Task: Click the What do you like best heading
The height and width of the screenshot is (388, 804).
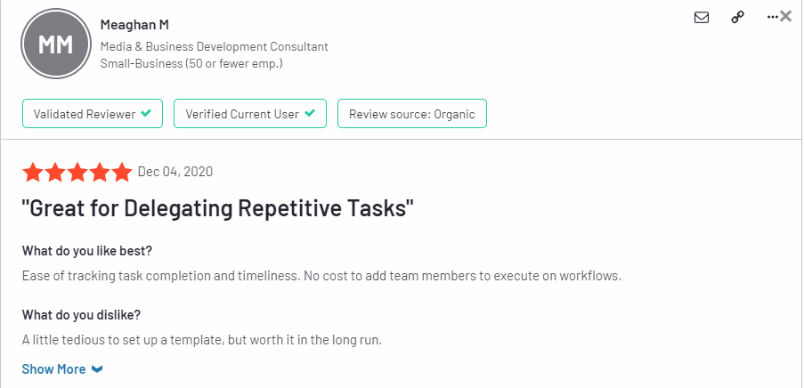Action: (x=87, y=251)
